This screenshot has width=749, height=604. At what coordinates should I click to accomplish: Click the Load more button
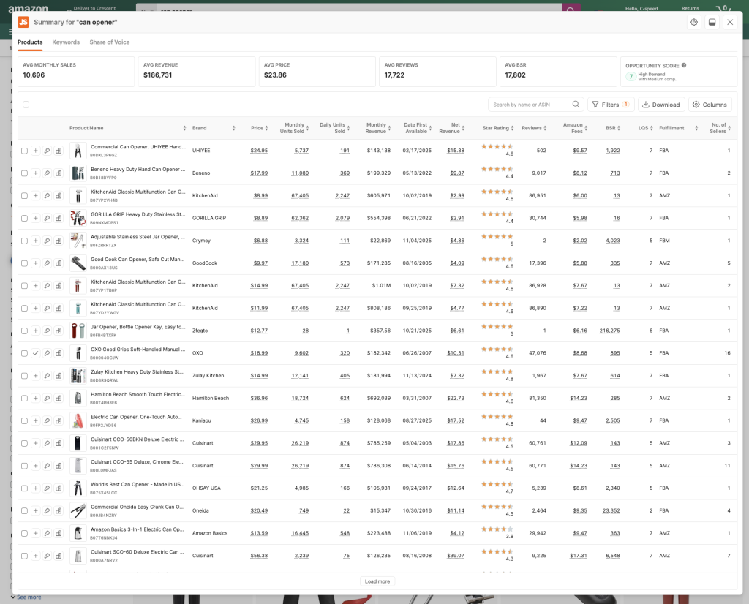tap(377, 581)
